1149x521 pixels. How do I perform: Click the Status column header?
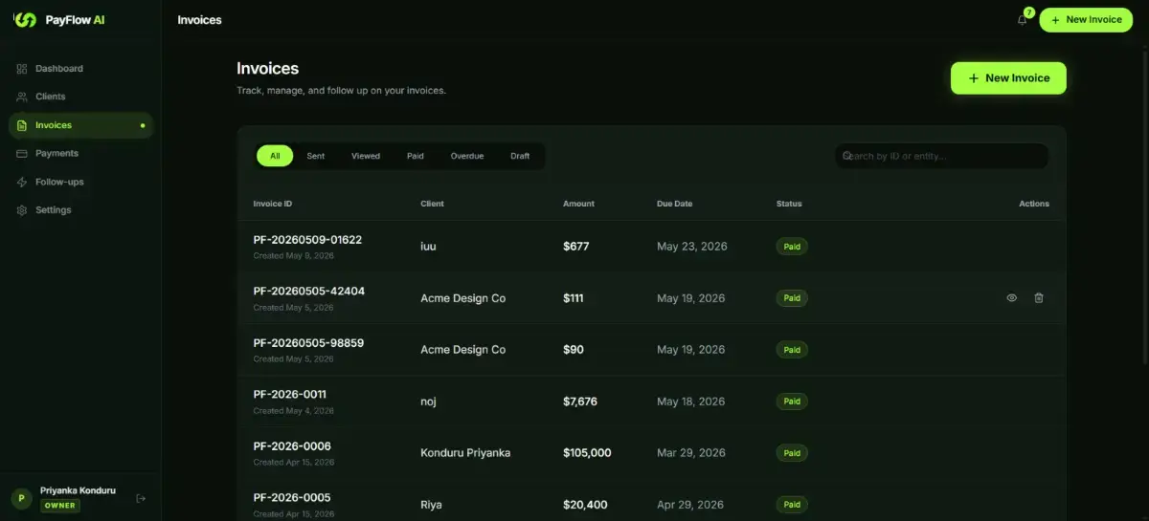tap(789, 204)
